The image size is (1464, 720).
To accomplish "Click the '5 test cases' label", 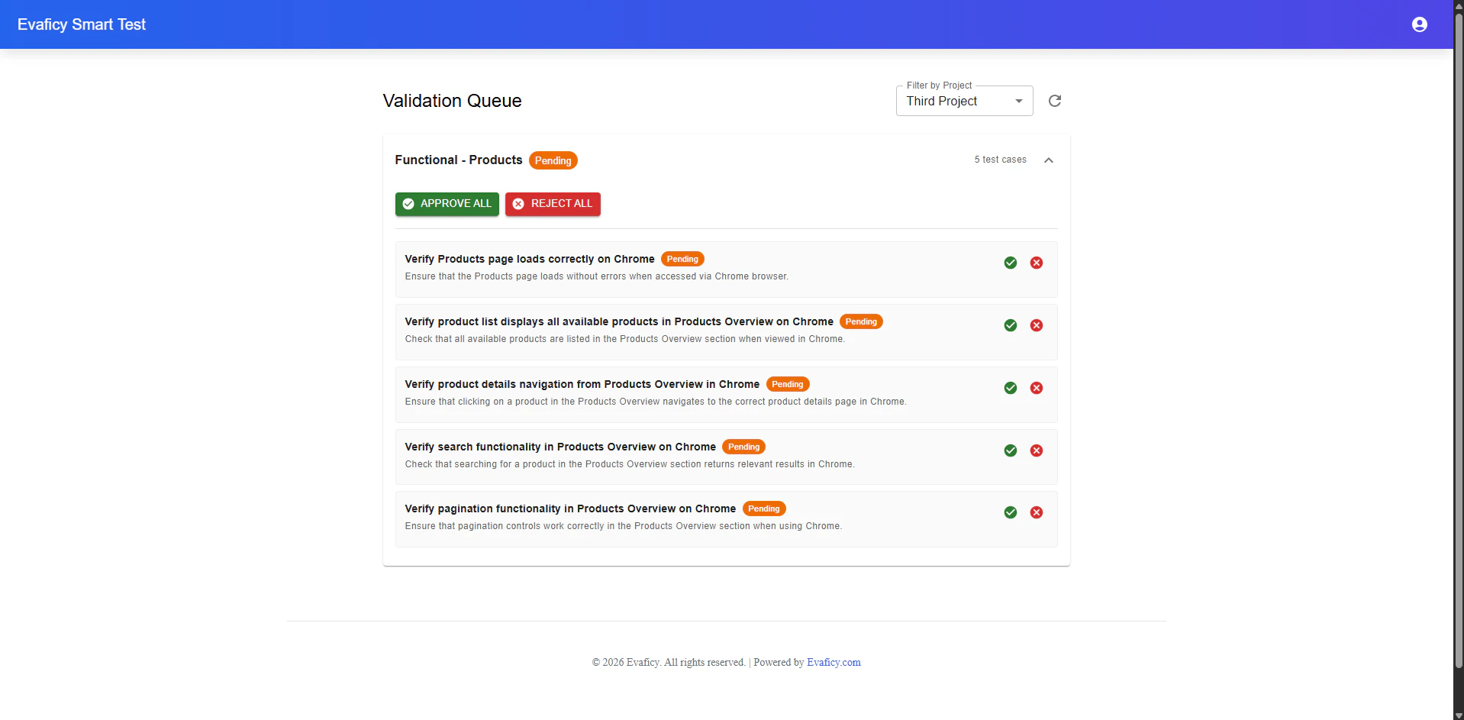I will tap(1000, 160).
